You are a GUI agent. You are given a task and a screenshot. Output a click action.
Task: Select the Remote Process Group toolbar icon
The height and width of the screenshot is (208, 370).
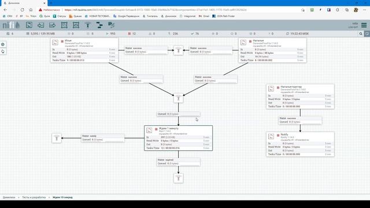pos(76,25)
